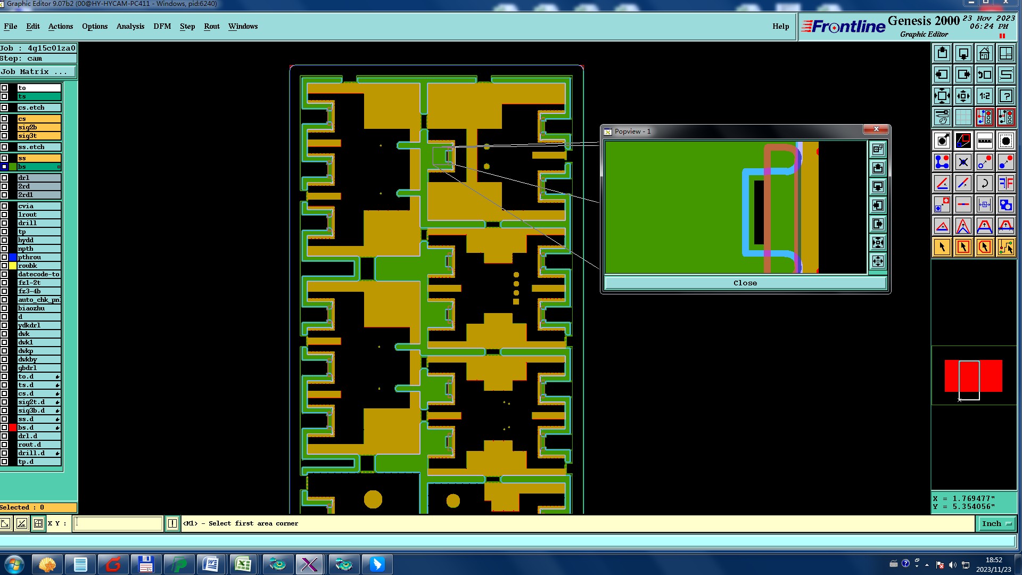Click the pthrou layer blue color swatch
The height and width of the screenshot is (575, 1022).
point(13,257)
